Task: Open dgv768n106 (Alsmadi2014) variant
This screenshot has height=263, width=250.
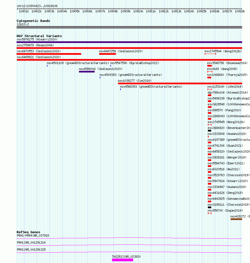Action: (228, 93)
